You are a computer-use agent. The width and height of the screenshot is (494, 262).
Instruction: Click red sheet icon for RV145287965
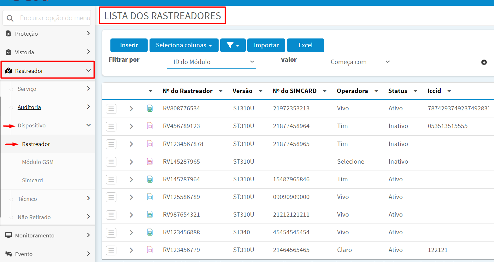[x=150, y=162]
